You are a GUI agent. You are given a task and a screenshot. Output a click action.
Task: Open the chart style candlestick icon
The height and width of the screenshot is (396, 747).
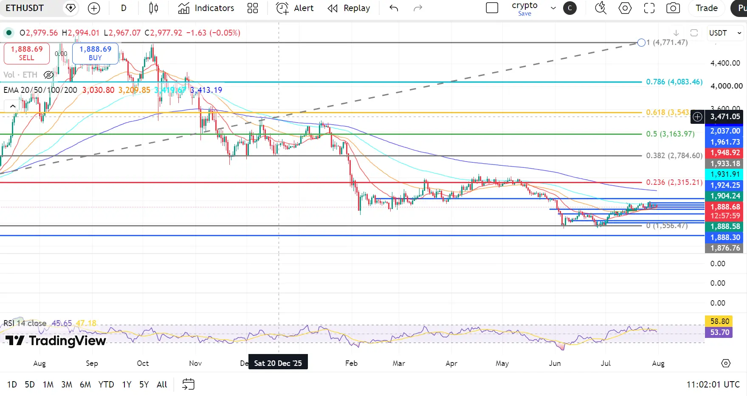[x=154, y=8]
